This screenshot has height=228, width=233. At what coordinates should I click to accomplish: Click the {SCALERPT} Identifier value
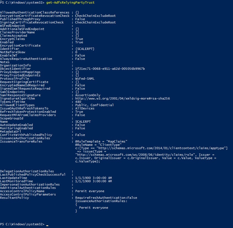tap(85, 49)
